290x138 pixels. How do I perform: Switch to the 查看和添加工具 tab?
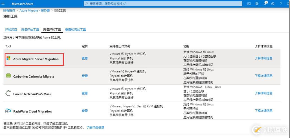pyautogui.click(x=75, y=30)
